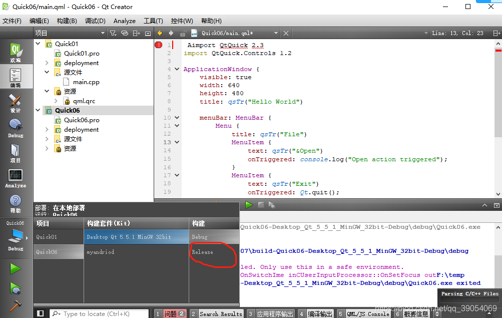Open Design mode in sidebar
502x318 pixels.
16,103
